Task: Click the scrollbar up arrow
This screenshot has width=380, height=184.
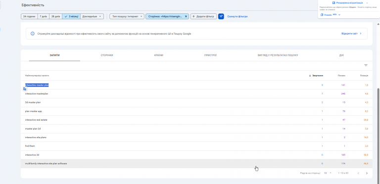Action: 378,24
